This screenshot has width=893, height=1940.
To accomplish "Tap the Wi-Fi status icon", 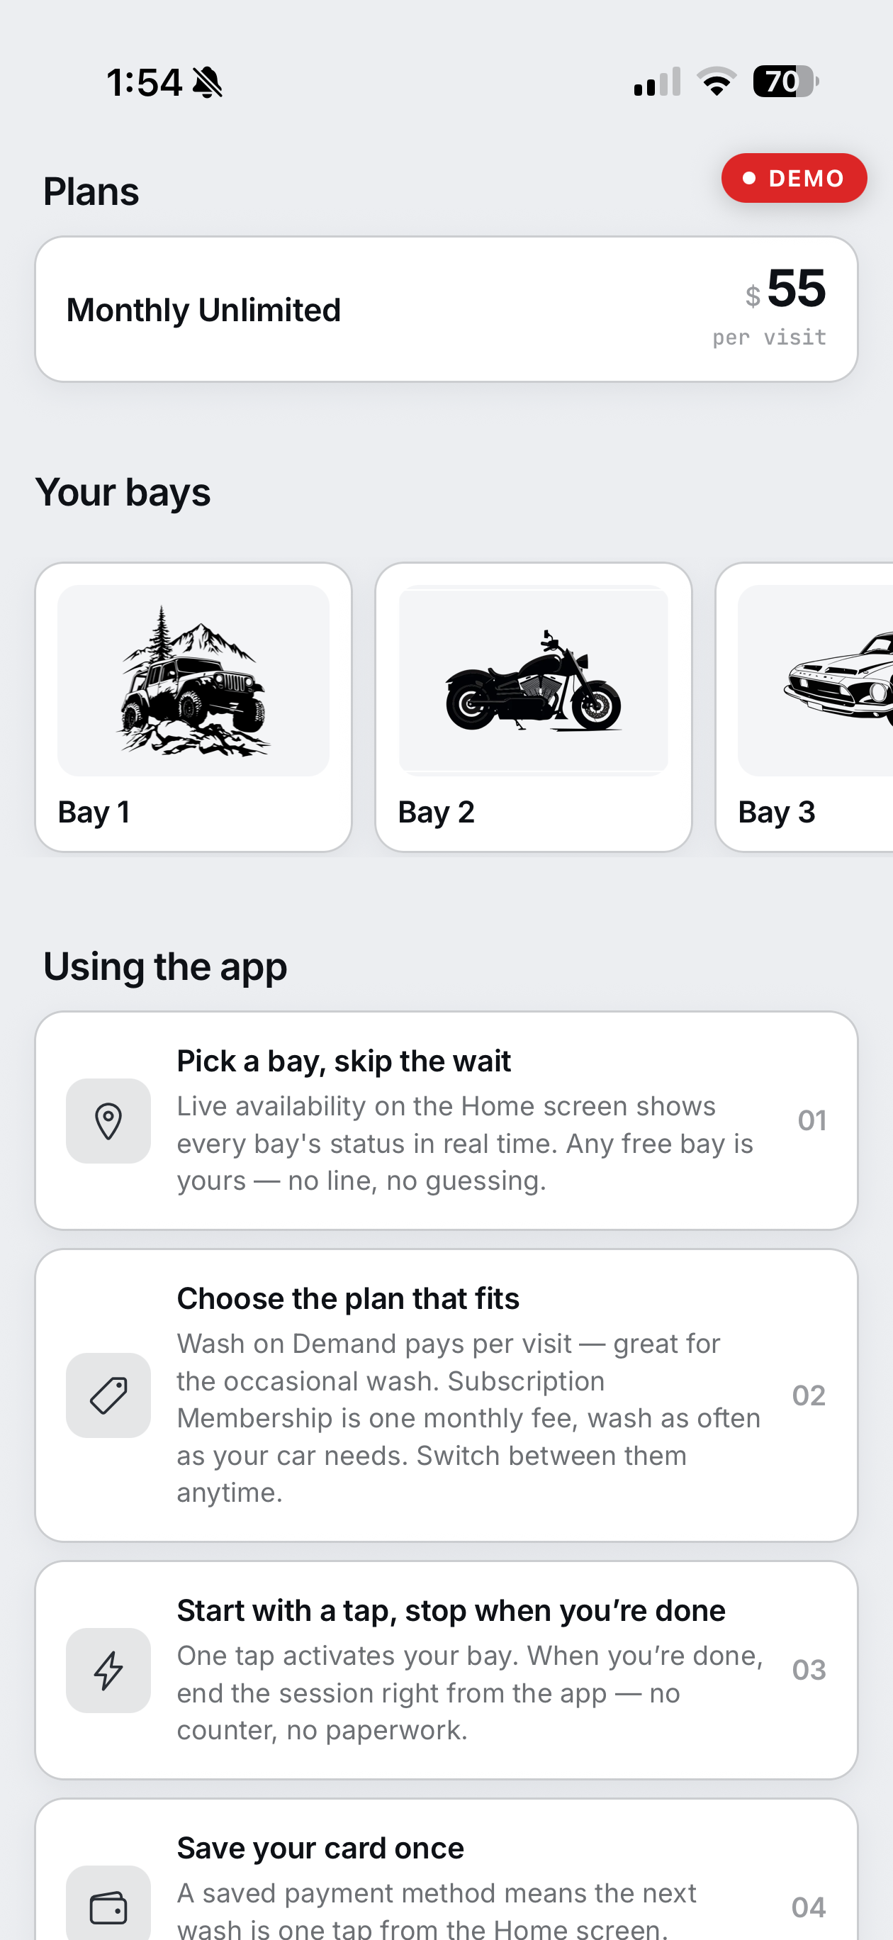I will click(x=717, y=82).
